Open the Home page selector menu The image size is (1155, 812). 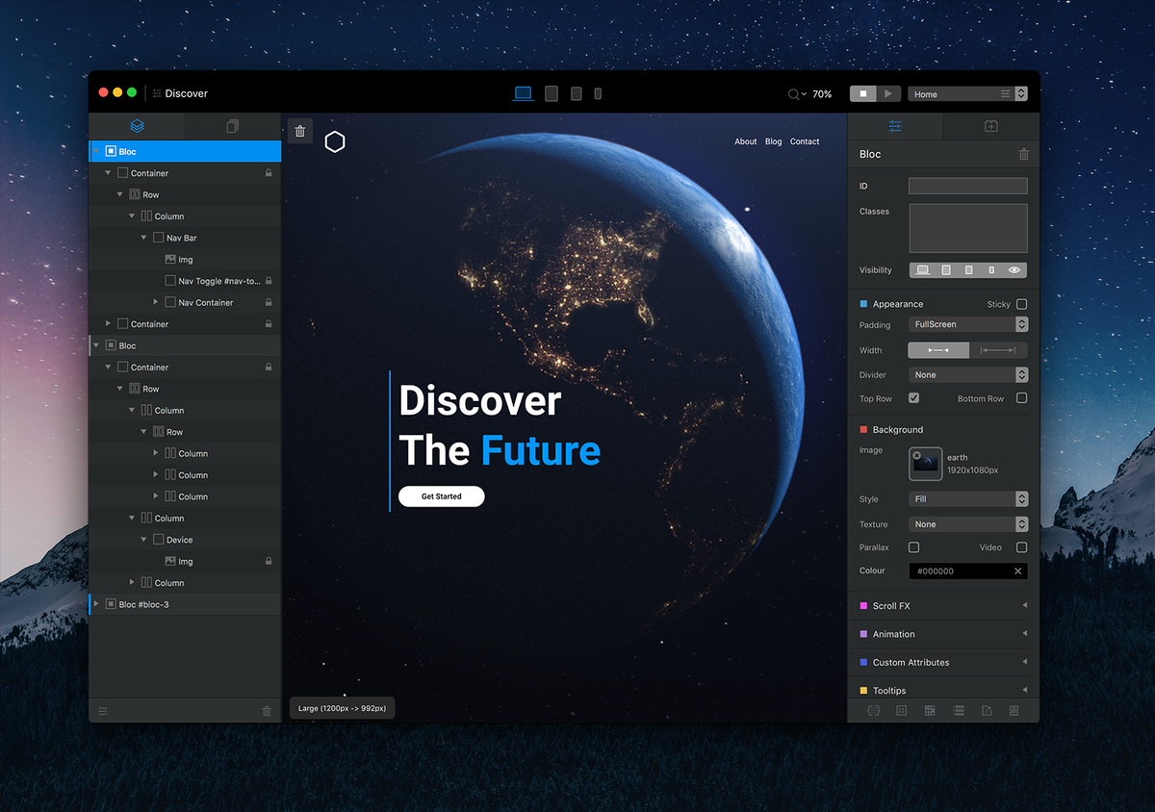coord(962,93)
